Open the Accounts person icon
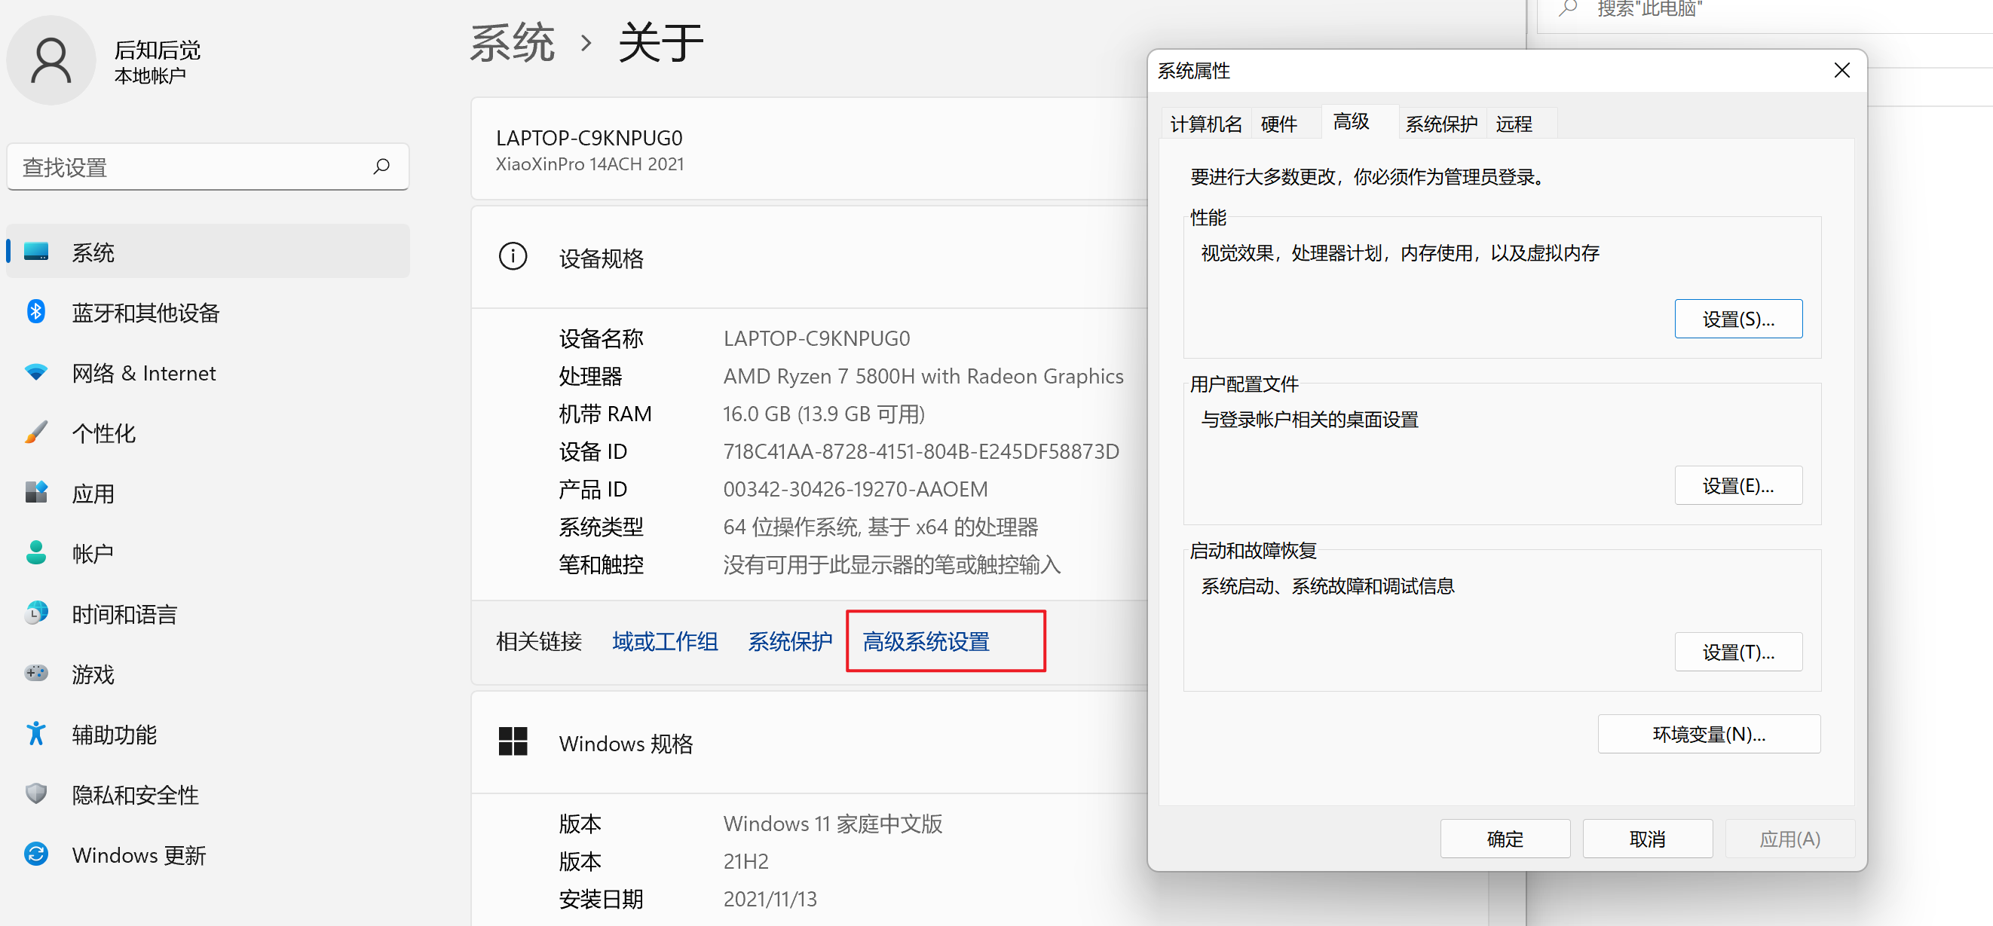This screenshot has height=926, width=1993. tap(35, 553)
